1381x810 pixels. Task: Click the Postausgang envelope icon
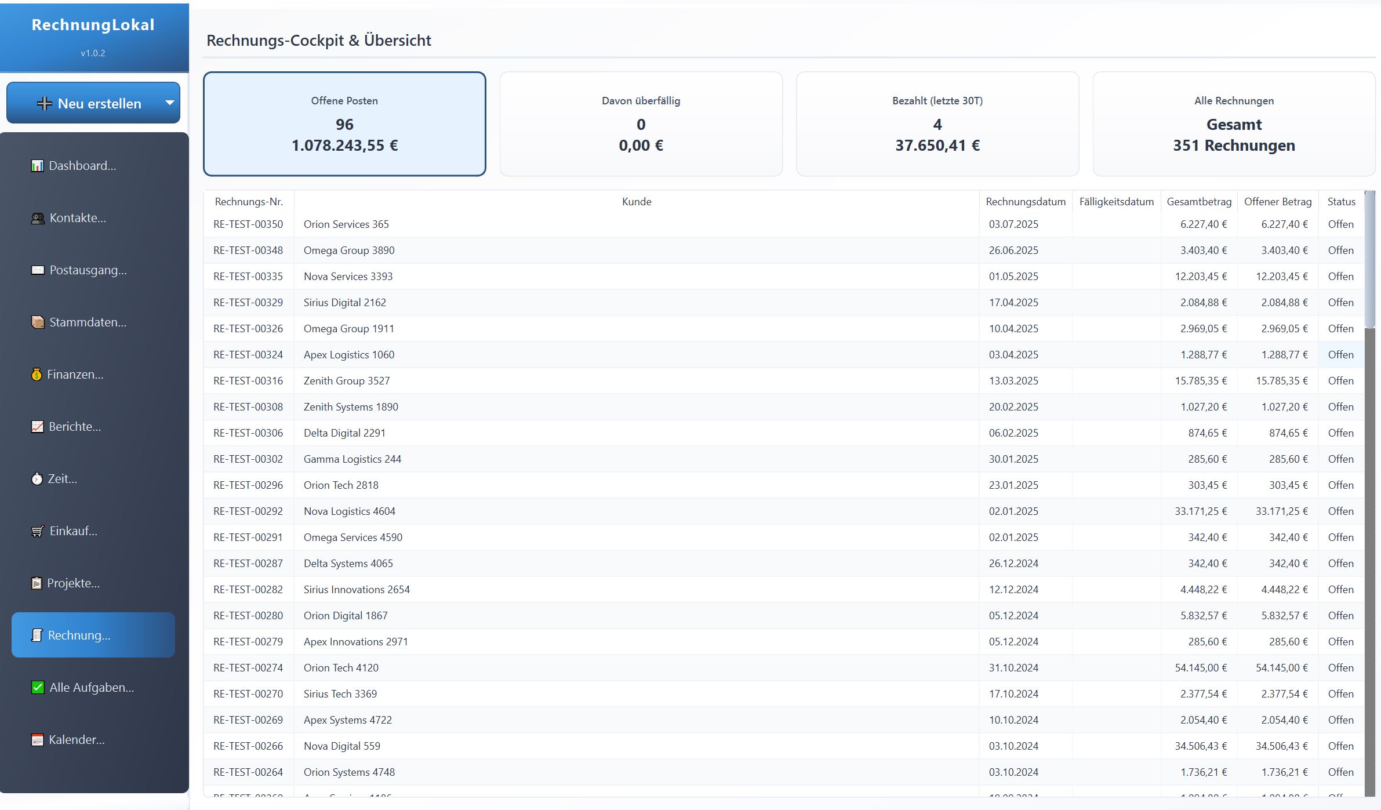38,271
